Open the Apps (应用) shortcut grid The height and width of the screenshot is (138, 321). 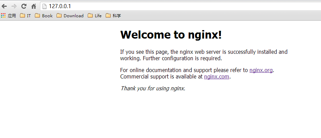[8, 16]
